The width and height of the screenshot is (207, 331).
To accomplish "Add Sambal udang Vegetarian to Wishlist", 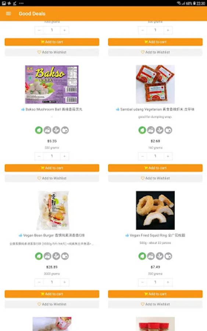I will [x=155, y=178].
